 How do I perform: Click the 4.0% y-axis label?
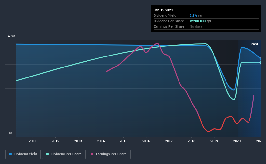click(11, 36)
